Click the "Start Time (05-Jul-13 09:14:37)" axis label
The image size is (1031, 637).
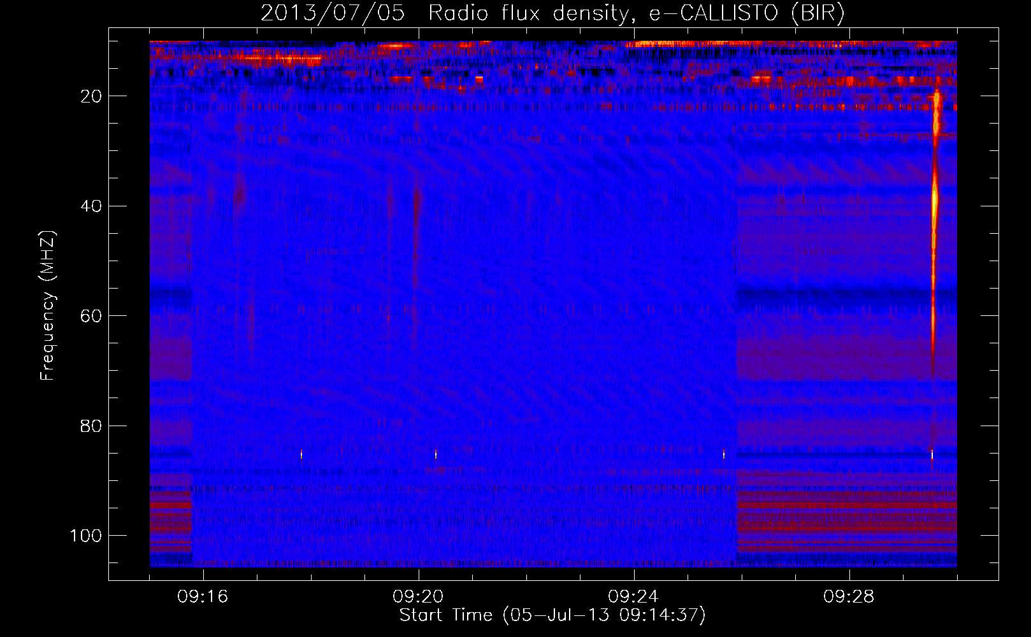pyautogui.click(x=552, y=615)
